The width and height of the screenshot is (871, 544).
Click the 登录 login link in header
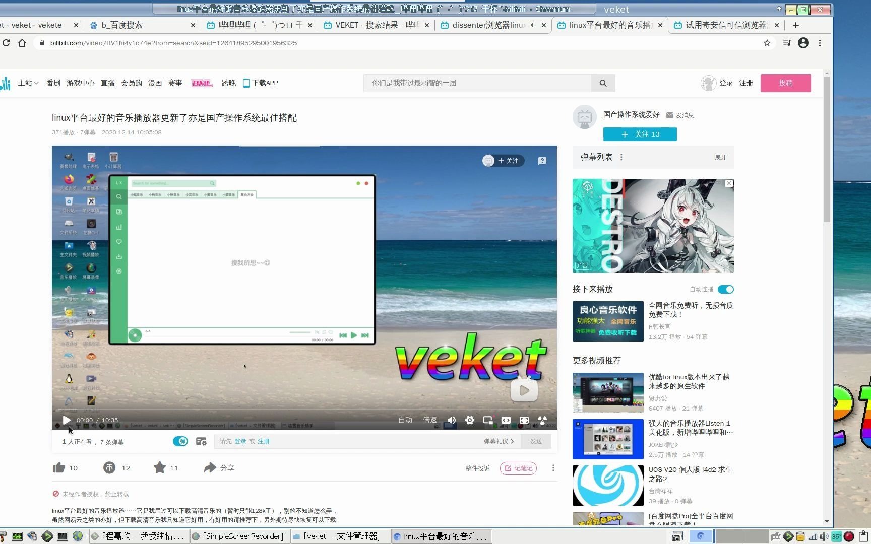tap(726, 83)
